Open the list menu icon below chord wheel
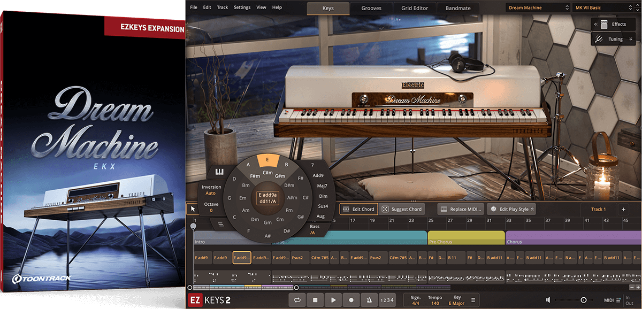 click(x=220, y=225)
